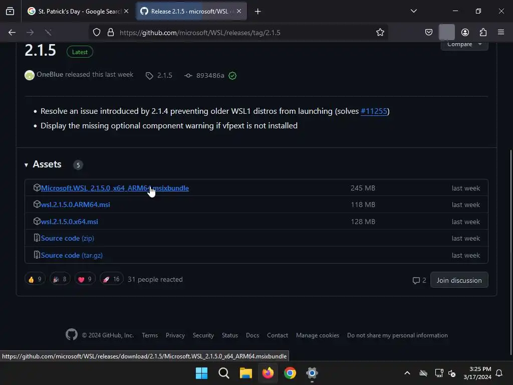Open OneBlue's profile link
This screenshot has width=513, height=385.
coord(50,74)
